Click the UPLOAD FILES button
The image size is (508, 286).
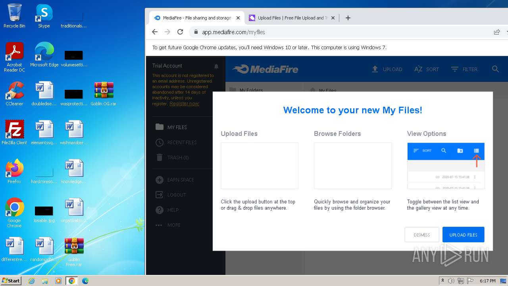[x=463, y=235]
